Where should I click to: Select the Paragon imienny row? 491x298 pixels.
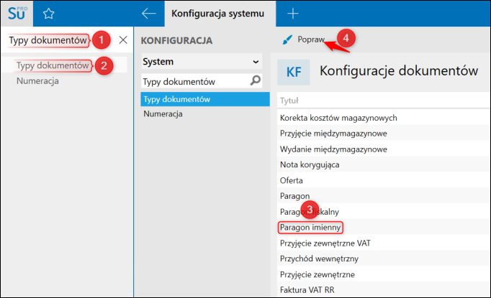pyautogui.click(x=310, y=228)
